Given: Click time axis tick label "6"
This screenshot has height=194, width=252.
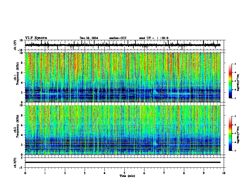Looking at the screenshot, I should coord(144,173).
